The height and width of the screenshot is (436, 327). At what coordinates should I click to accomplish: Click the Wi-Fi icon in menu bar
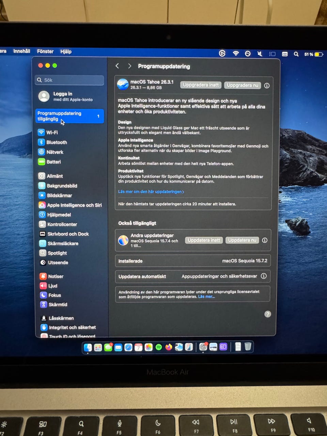[x=236, y=54]
